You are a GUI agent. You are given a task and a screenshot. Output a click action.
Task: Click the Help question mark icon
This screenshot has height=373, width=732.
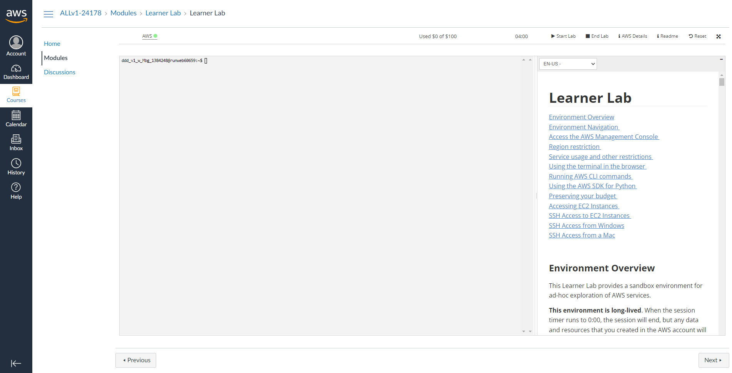[x=16, y=187]
